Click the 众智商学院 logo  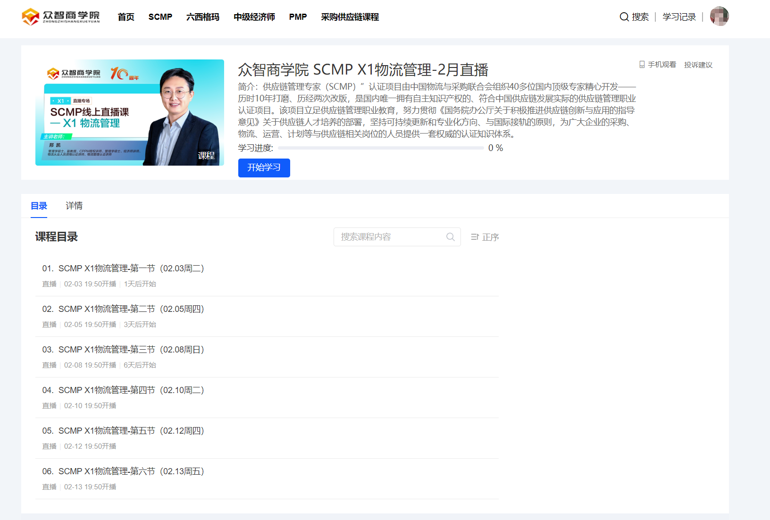tap(61, 17)
